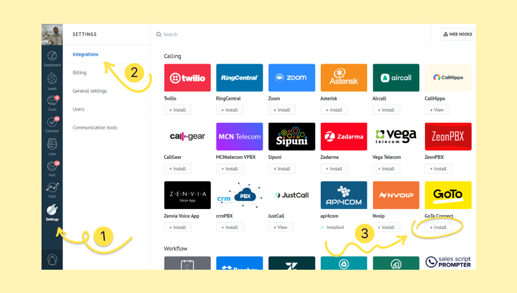
Task: Install the GoTo Connect integration
Action: click(x=439, y=227)
